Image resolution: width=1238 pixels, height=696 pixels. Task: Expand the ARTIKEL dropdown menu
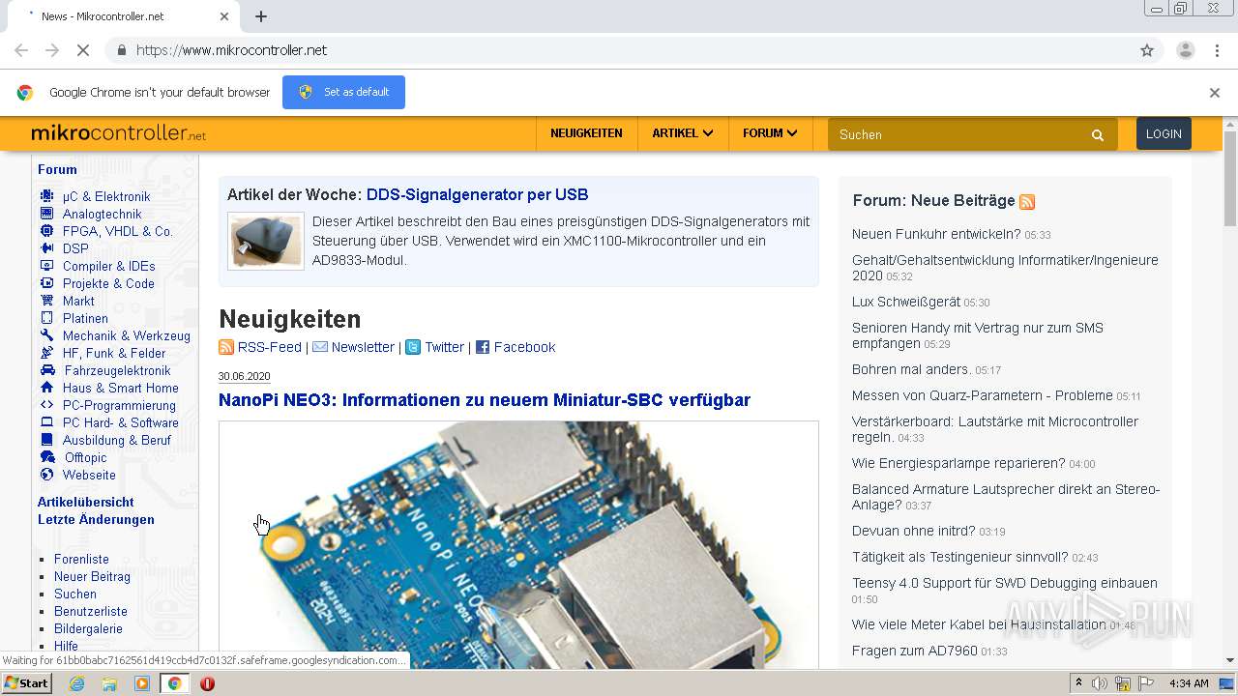[683, 133]
